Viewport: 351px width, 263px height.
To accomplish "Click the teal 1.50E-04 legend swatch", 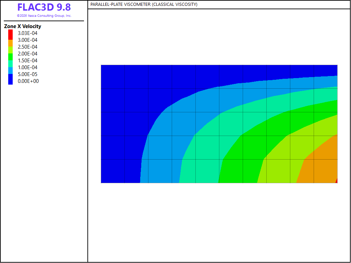I will point(11,64).
